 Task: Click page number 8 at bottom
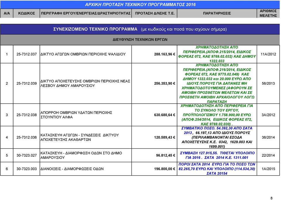pyautogui.click(x=271, y=198)
